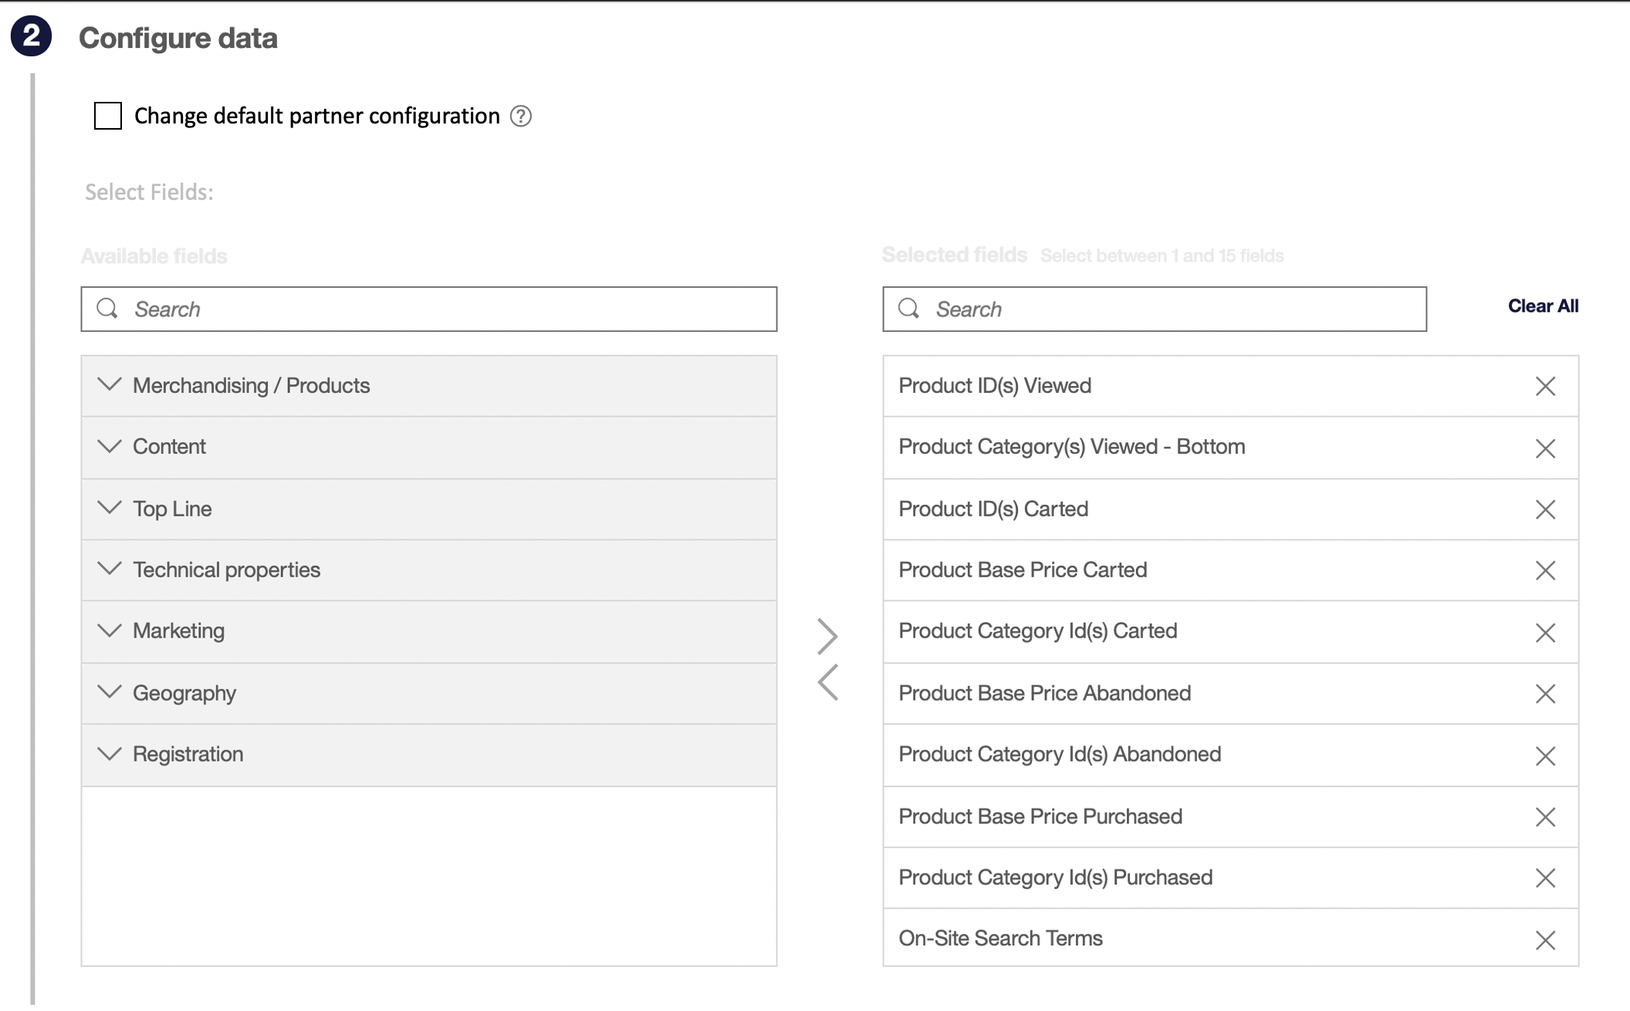Click the Registration category label
Image resolution: width=1630 pixels, height=1011 pixels.
(x=188, y=754)
